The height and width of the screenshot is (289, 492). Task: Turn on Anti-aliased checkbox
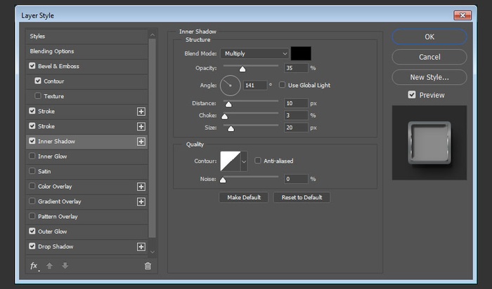(258, 161)
